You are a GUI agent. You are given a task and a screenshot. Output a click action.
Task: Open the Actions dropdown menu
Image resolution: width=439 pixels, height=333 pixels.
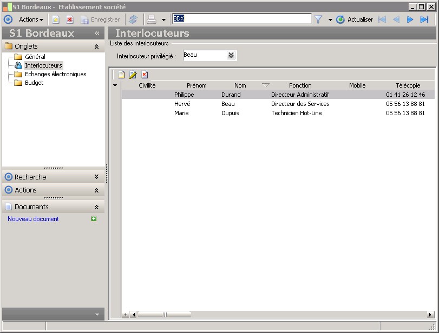(31, 19)
